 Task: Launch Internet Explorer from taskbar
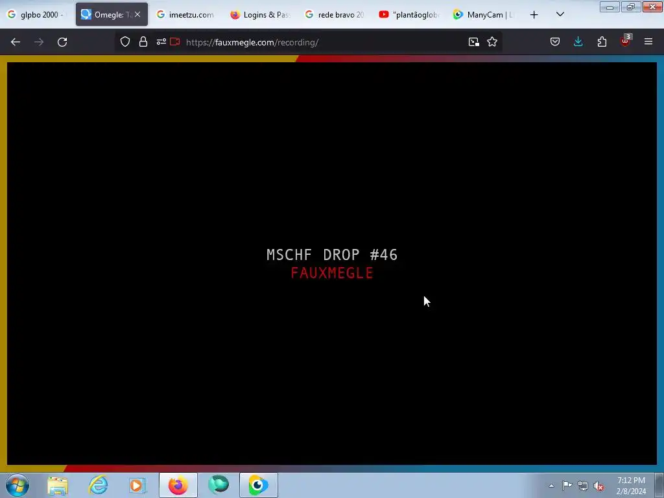pyautogui.click(x=98, y=485)
